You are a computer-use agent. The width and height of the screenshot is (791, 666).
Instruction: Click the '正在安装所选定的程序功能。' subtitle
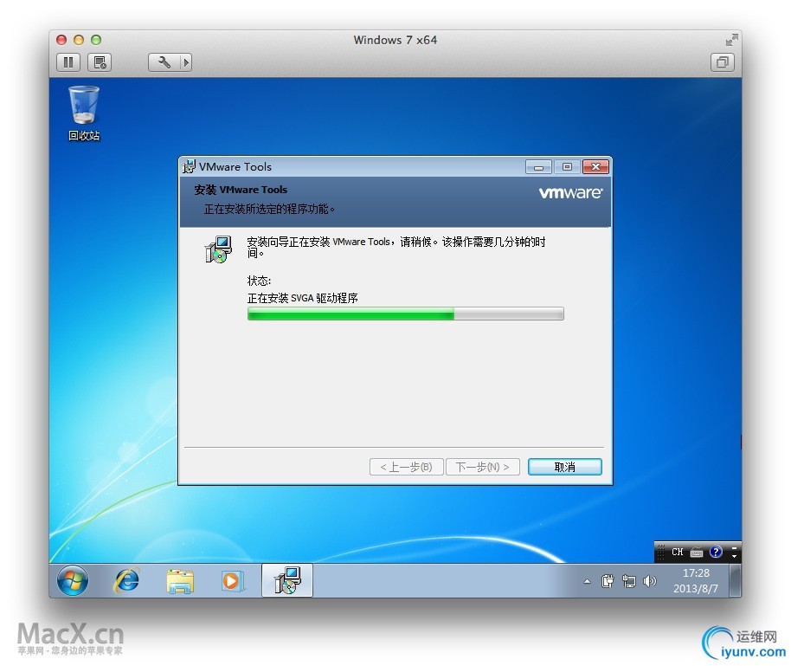point(269,209)
